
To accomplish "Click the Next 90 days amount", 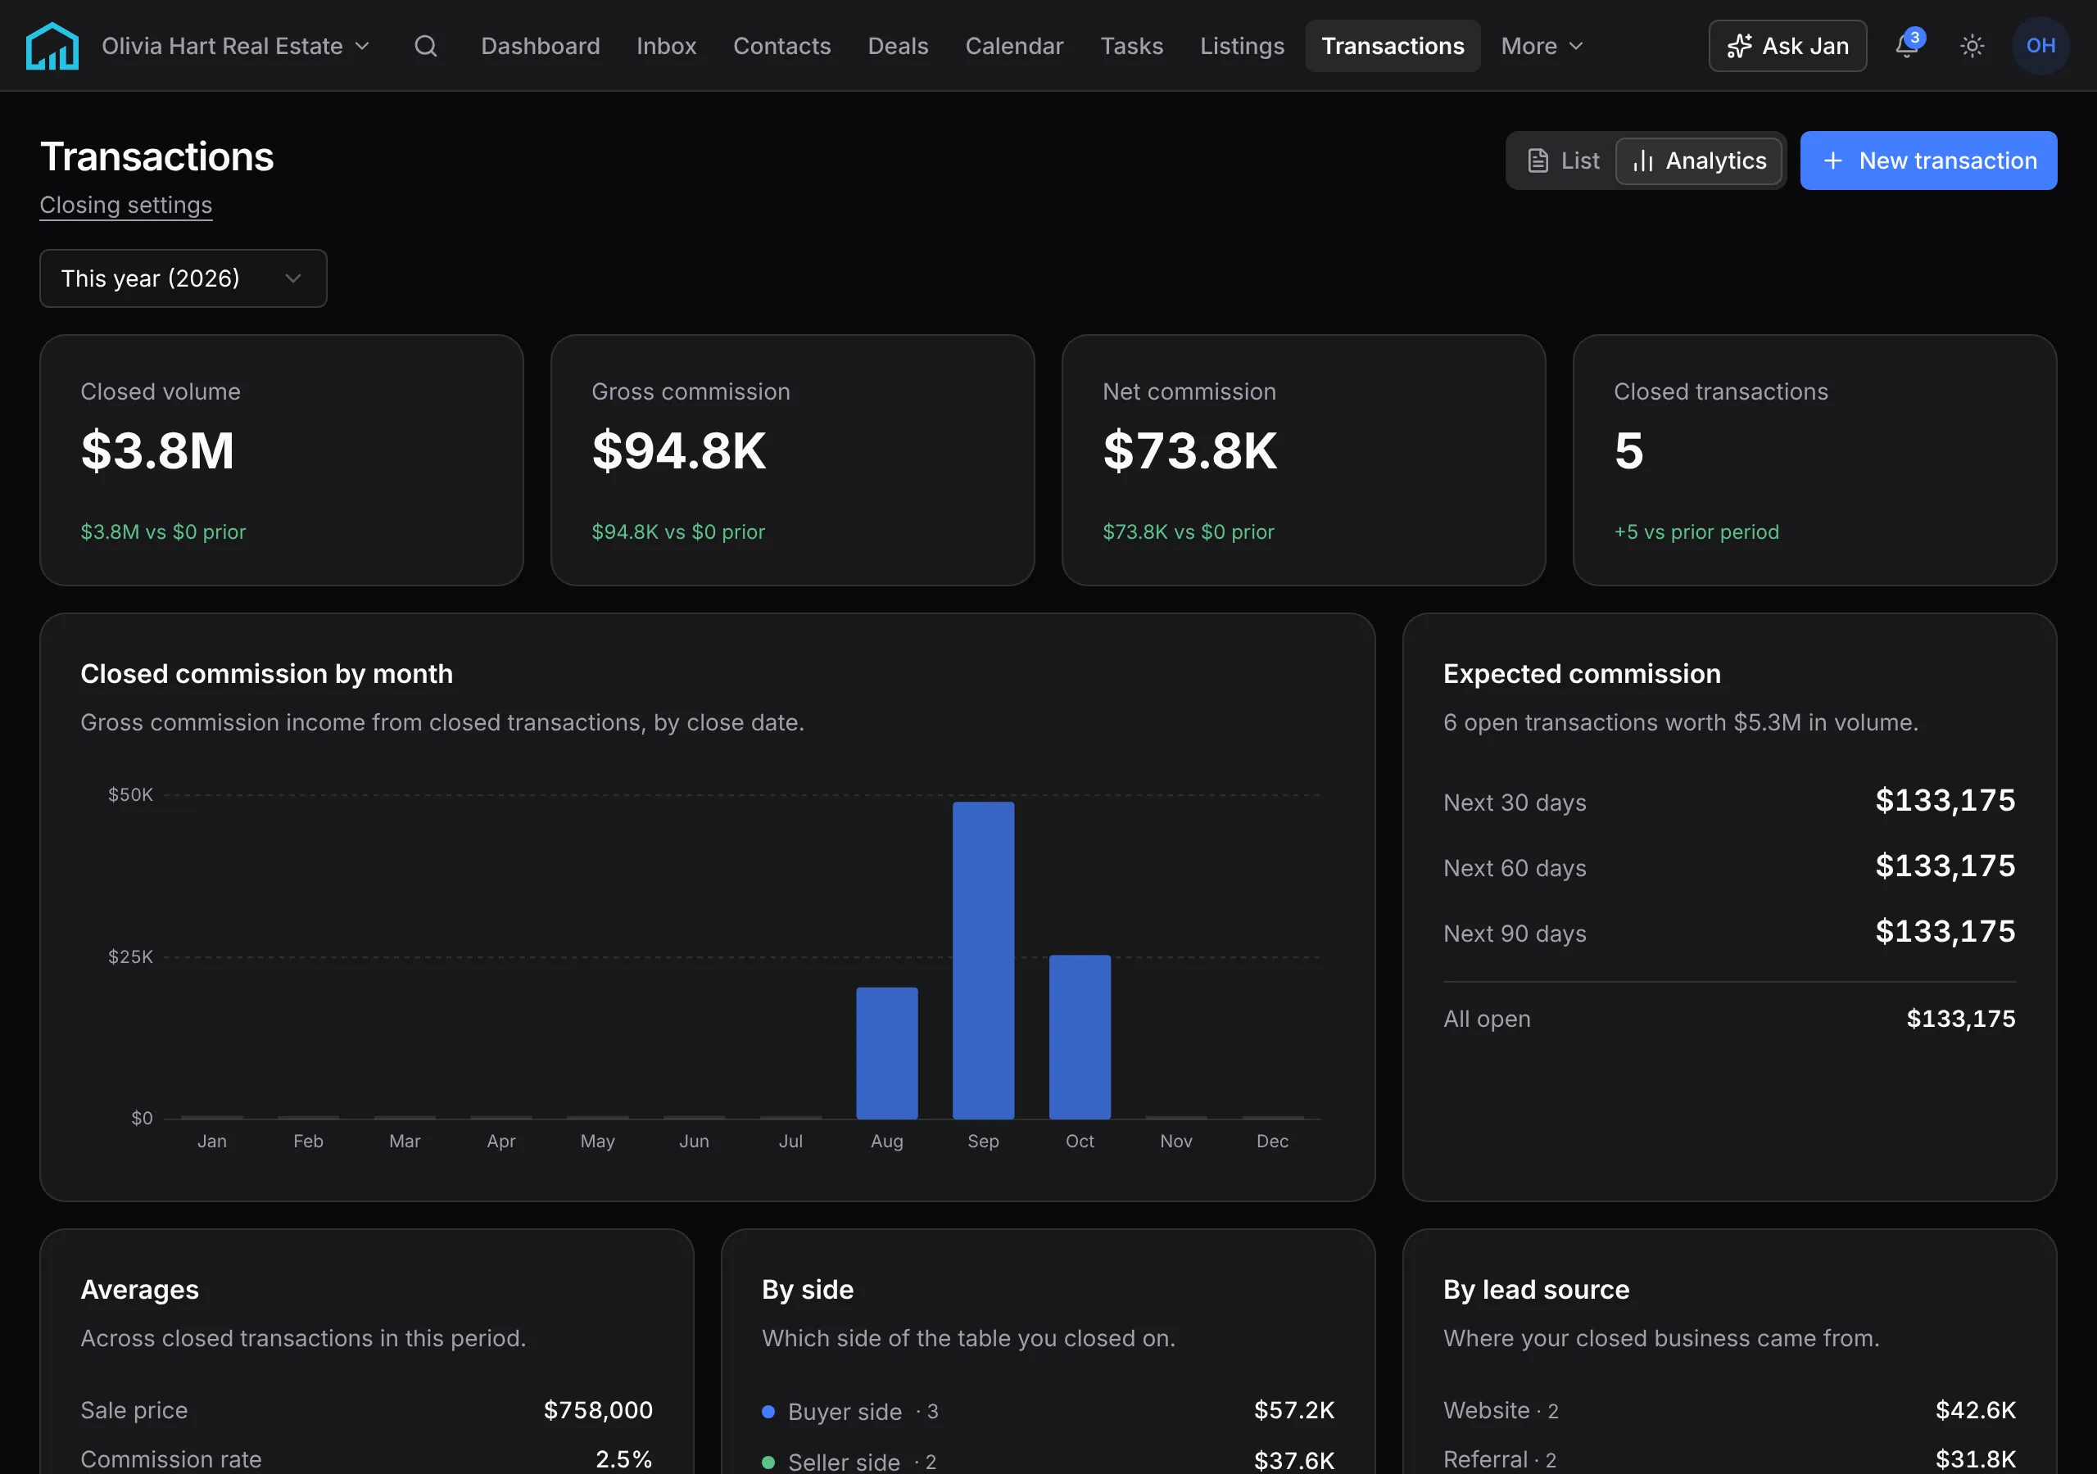I will tap(1945, 933).
